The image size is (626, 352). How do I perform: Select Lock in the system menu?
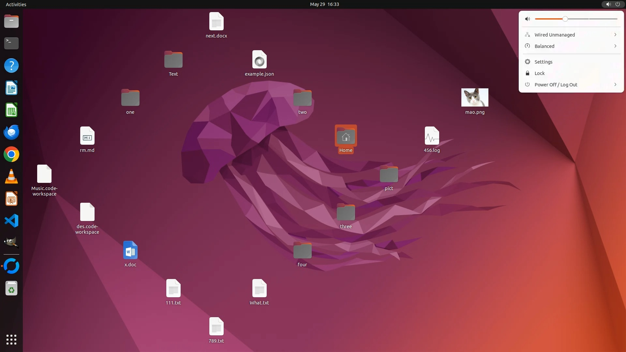(x=539, y=73)
